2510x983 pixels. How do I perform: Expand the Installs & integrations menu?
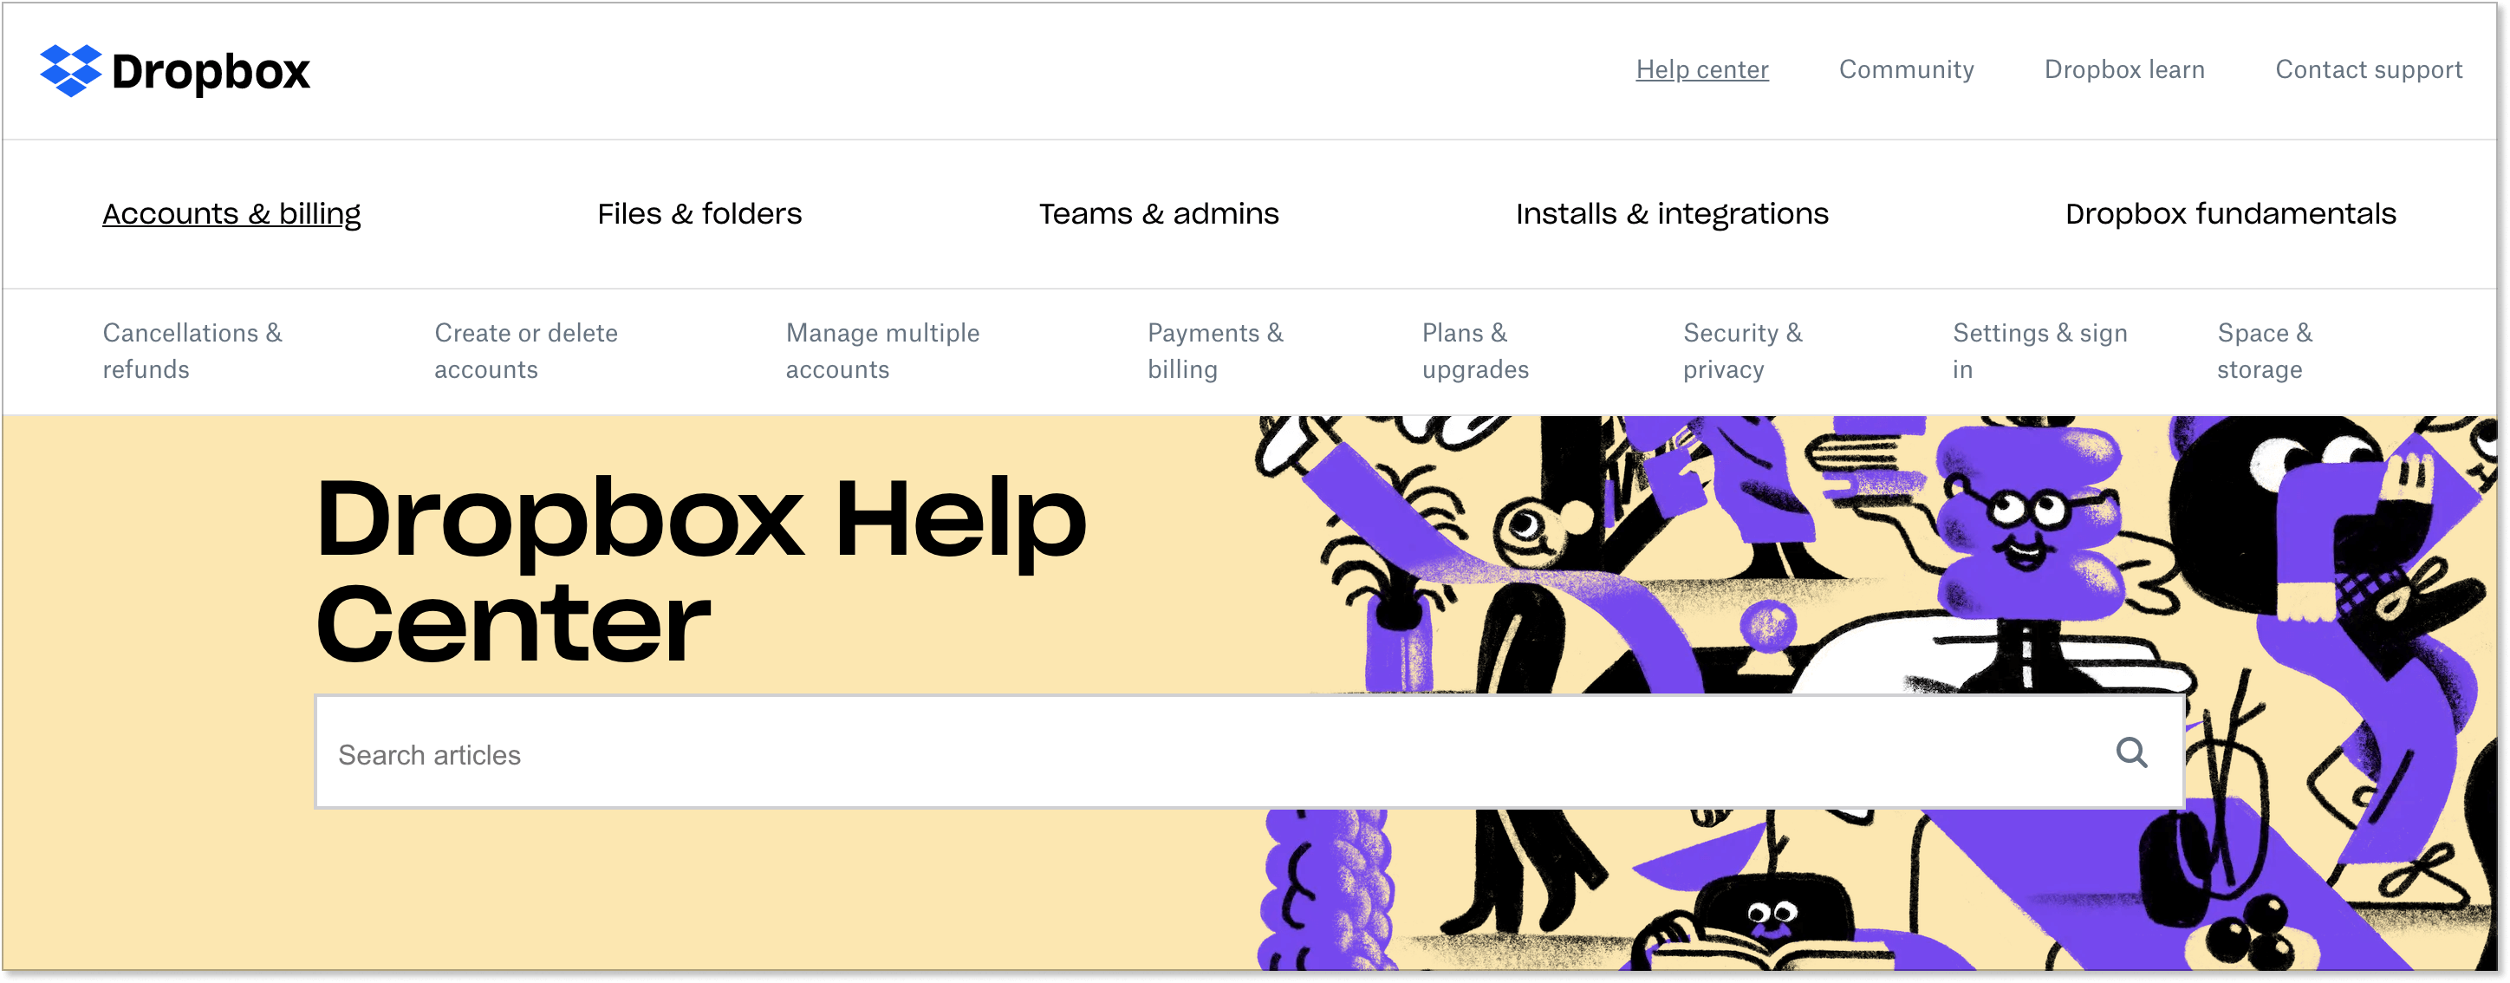coord(1671,213)
